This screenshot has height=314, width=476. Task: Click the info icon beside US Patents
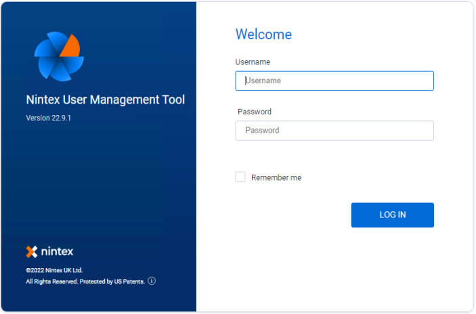click(x=152, y=281)
